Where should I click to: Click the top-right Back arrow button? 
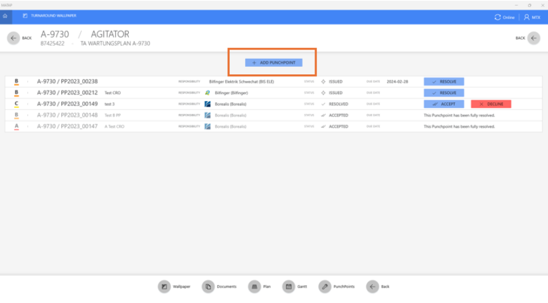point(534,38)
